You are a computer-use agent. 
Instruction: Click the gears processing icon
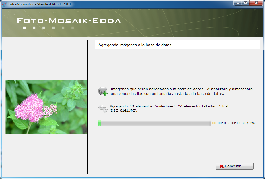pyautogui.click(x=103, y=109)
